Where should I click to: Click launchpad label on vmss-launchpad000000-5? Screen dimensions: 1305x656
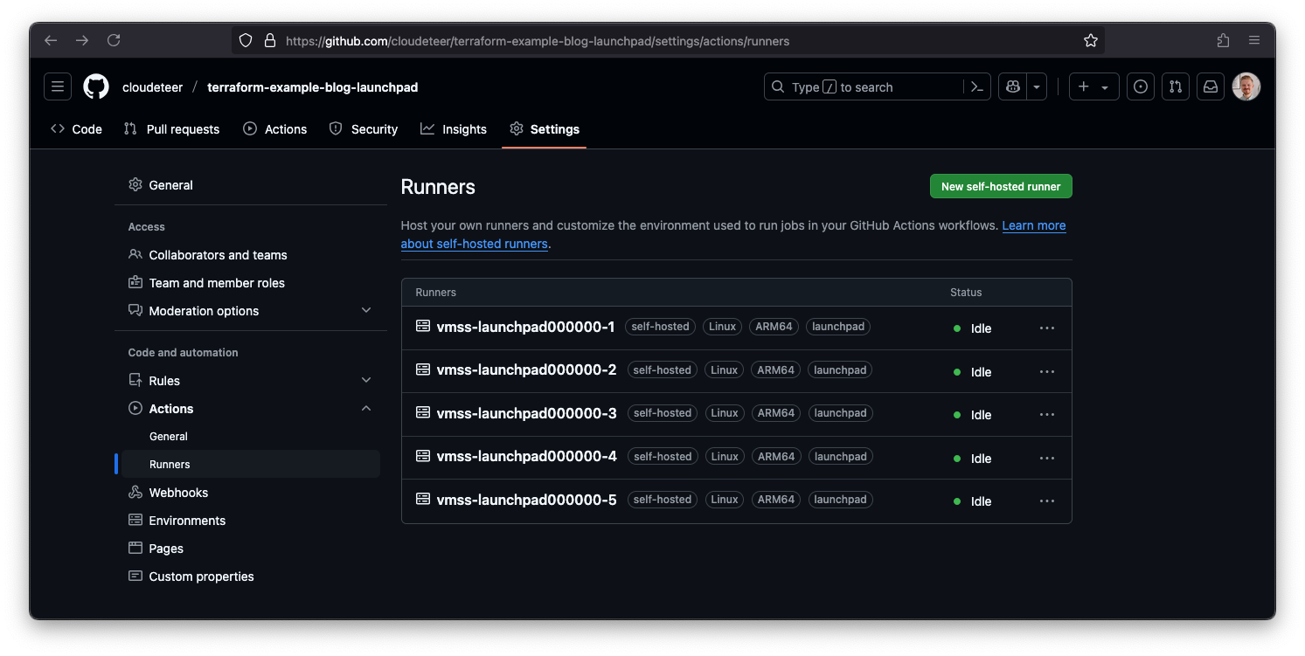tap(840, 500)
